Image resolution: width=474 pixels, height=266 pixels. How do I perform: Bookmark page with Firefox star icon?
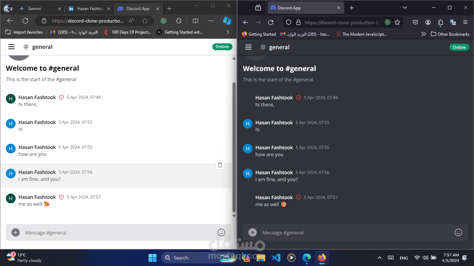tap(397, 23)
